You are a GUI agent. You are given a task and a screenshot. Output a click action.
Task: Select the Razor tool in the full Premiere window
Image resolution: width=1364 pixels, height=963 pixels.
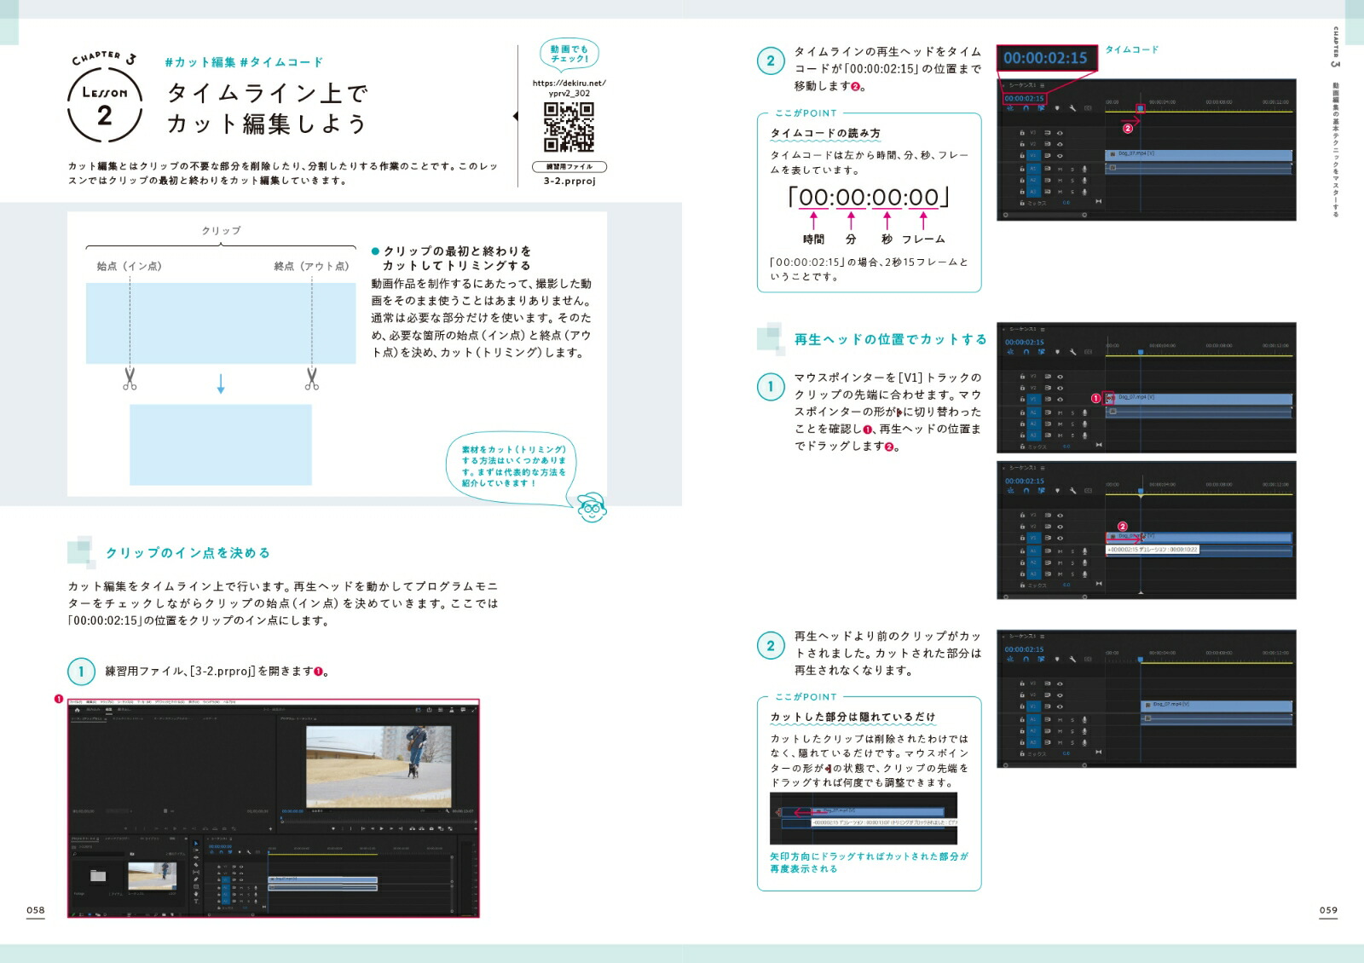(x=196, y=865)
